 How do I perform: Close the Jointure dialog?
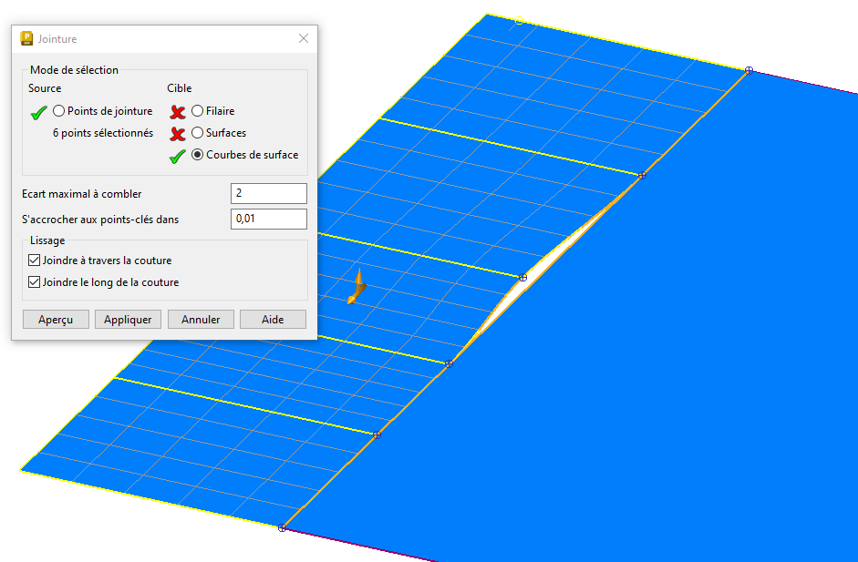304,39
